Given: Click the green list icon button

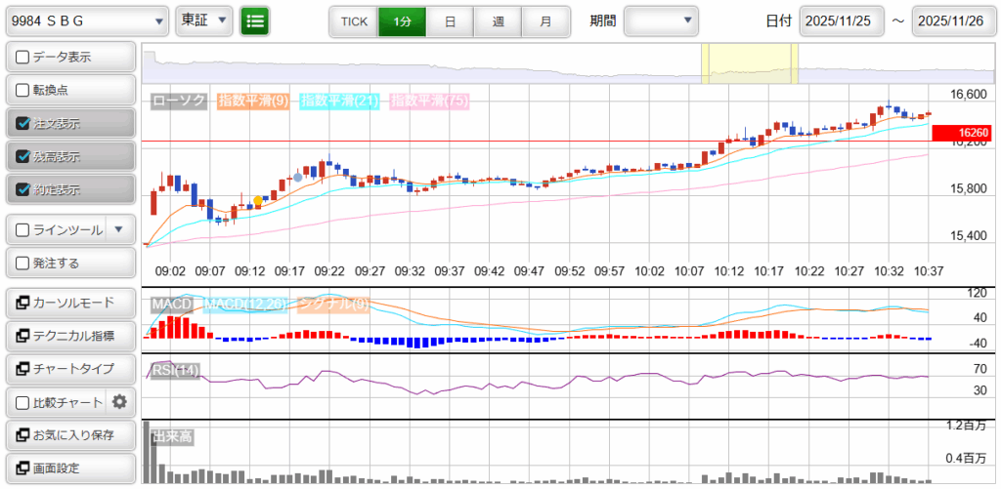Looking at the screenshot, I should (x=255, y=20).
